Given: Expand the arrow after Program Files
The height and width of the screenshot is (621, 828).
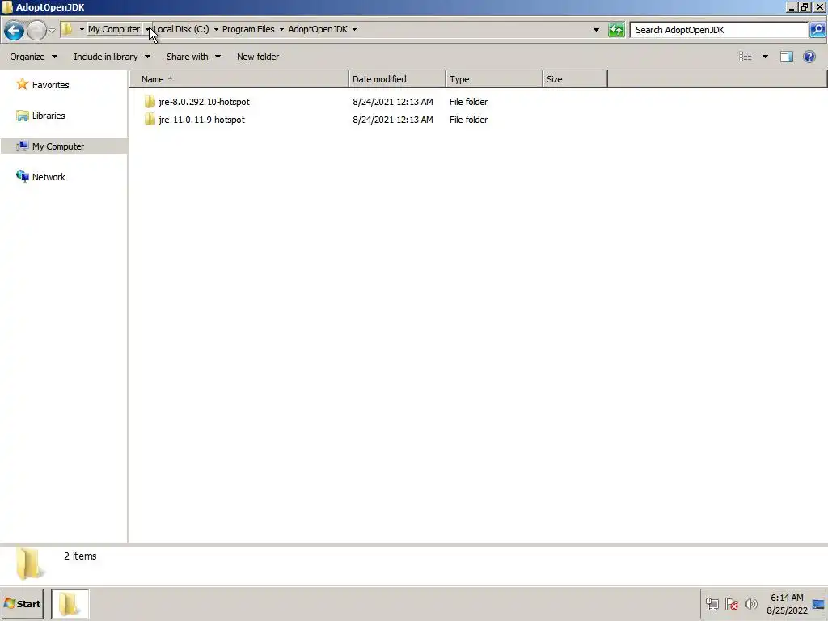Looking at the screenshot, I should coord(281,29).
